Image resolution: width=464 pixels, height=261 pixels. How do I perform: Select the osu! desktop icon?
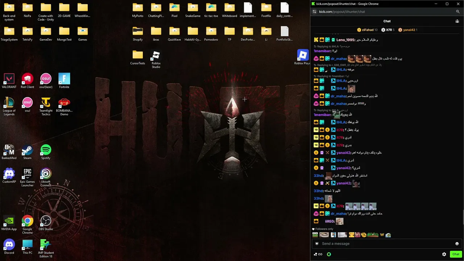pyautogui.click(x=28, y=105)
